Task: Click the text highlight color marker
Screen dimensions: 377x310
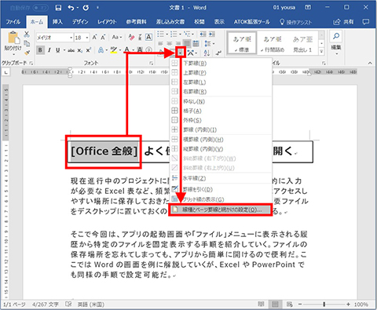Action: 113,50
